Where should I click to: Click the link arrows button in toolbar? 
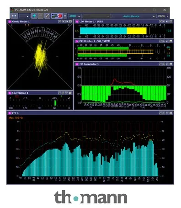coord(14,16)
